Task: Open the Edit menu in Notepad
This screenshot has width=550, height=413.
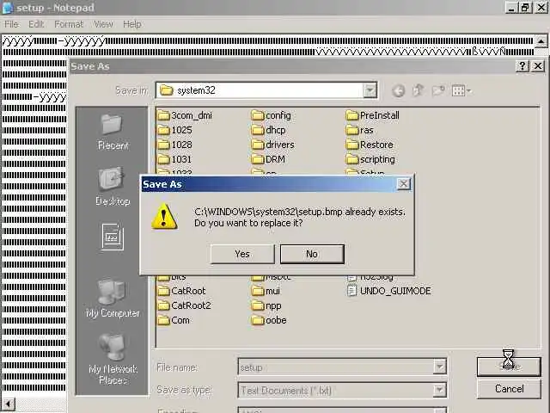Action: click(36, 24)
